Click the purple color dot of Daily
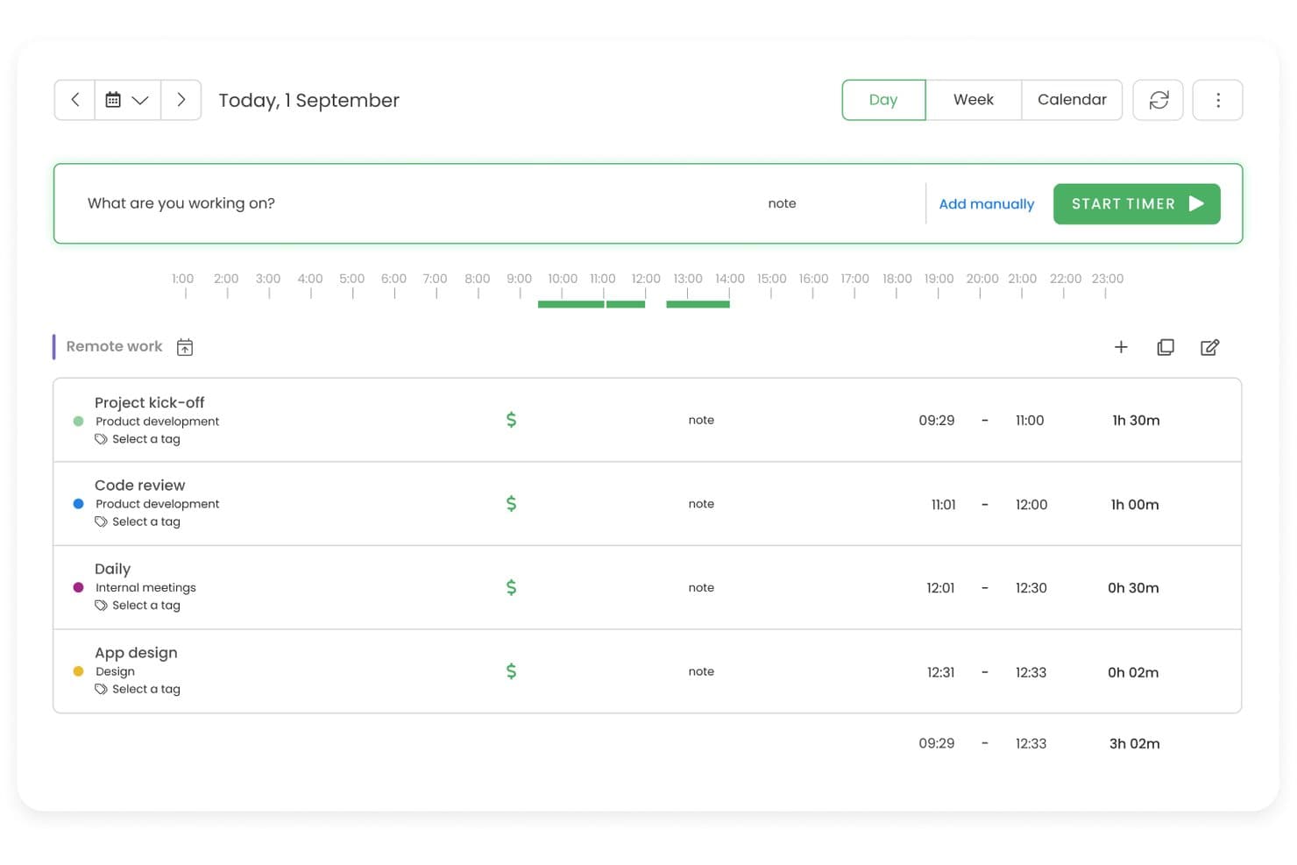The width and height of the screenshot is (1297, 865). [78, 587]
